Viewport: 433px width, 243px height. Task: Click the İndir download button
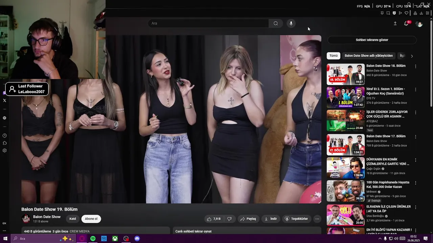271,219
